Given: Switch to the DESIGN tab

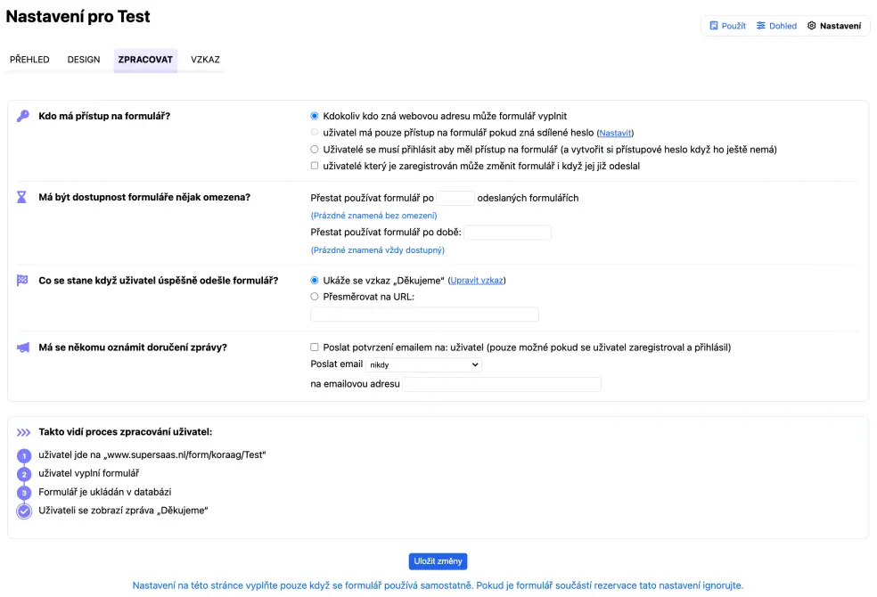Looking at the screenshot, I should pyautogui.click(x=84, y=60).
